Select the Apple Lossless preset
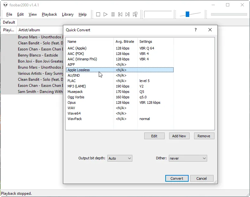The height and width of the screenshot is (197, 250). click(120, 70)
